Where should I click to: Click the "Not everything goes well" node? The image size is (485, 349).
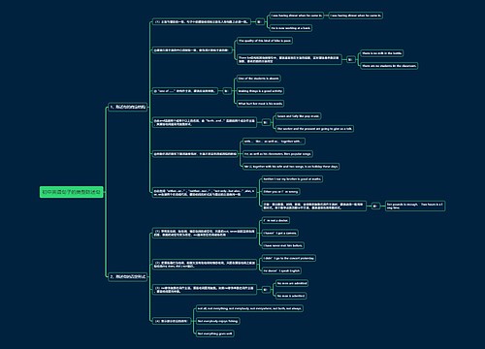coord(215,333)
